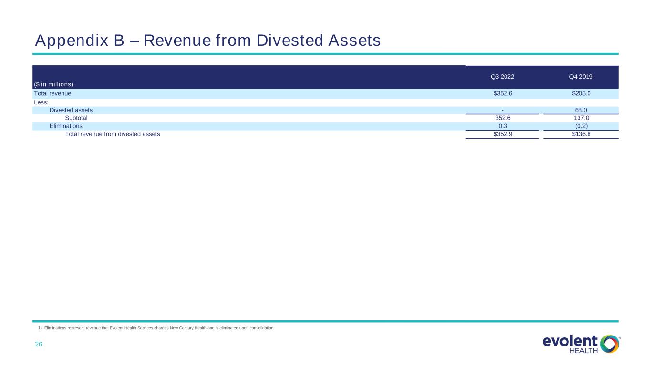The image size is (651, 366).
Task: Click the page number 26
Action: tap(39, 344)
